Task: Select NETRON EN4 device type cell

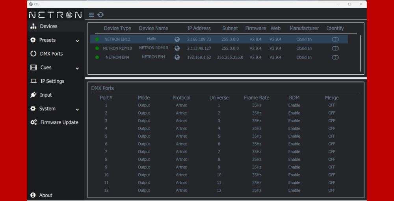Action: 117,57
